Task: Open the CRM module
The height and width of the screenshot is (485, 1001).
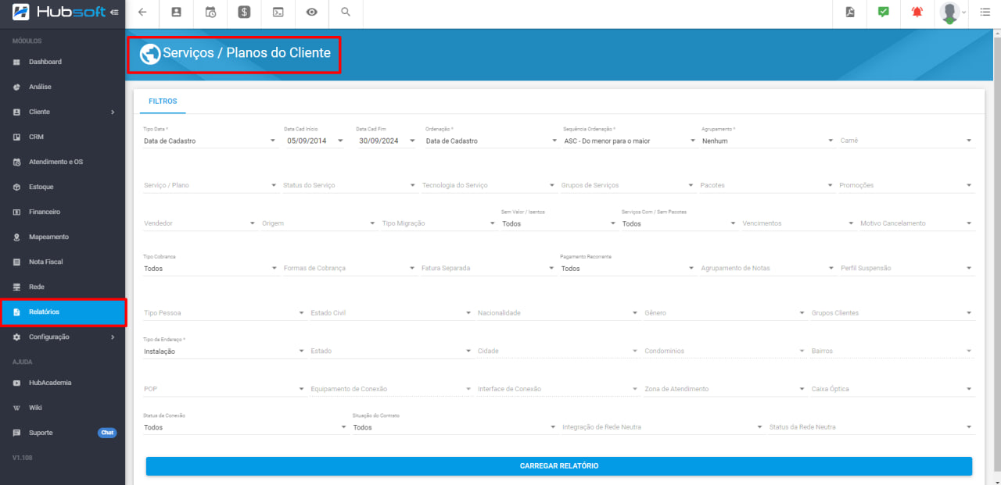Action: pyautogui.click(x=63, y=137)
